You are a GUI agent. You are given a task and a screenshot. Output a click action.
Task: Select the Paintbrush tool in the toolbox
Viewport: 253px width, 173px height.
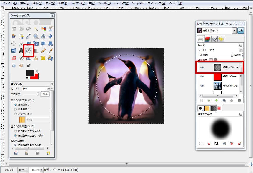pos(51,51)
